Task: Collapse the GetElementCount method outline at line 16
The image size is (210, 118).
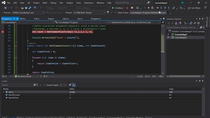Action: [16, 46]
